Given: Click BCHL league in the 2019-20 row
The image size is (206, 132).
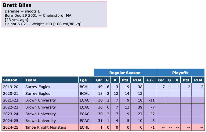Looking at the screenshot, I should [x=84, y=87].
